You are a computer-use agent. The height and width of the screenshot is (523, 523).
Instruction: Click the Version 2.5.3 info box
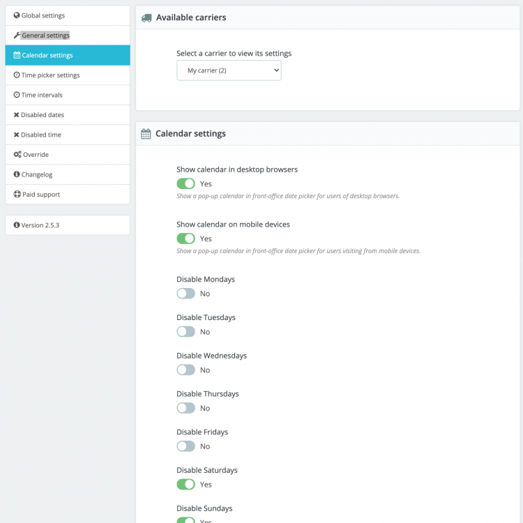68,225
